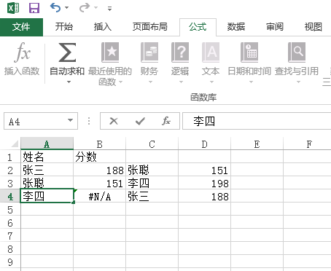Open the 日期和时间 functions category

tap(249, 63)
